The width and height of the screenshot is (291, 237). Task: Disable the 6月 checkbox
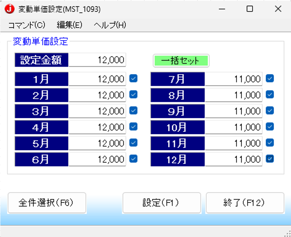[133, 159]
